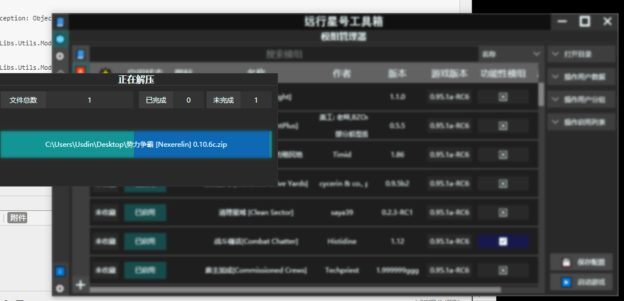
Task: Expand the second right-panel section
Action: (581, 77)
